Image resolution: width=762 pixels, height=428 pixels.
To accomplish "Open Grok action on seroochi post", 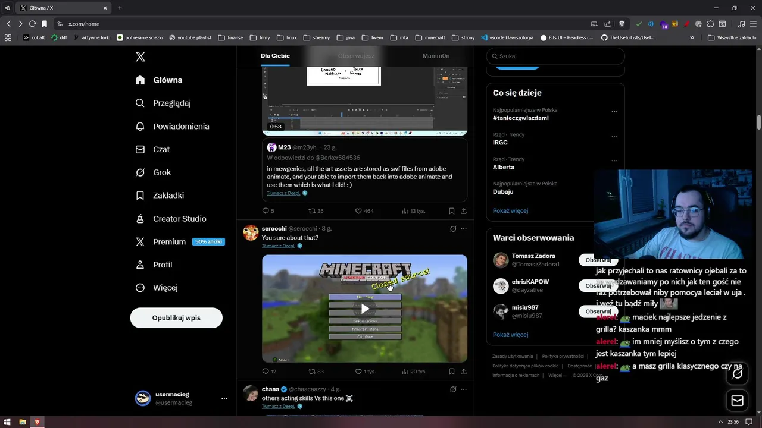I will [x=453, y=229].
